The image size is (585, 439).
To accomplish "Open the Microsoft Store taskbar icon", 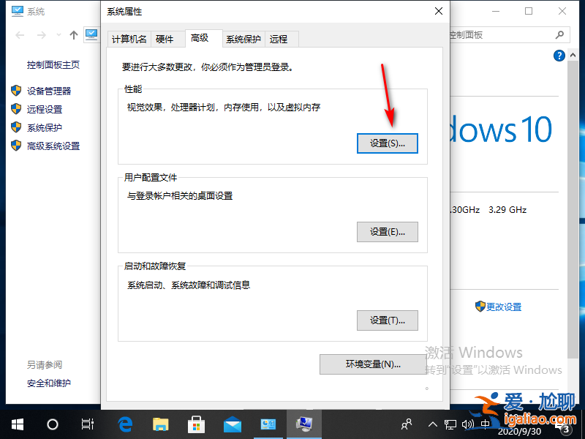I will tap(195, 424).
